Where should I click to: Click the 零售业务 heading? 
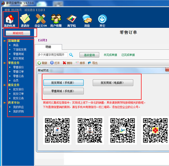tap(14, 63)
